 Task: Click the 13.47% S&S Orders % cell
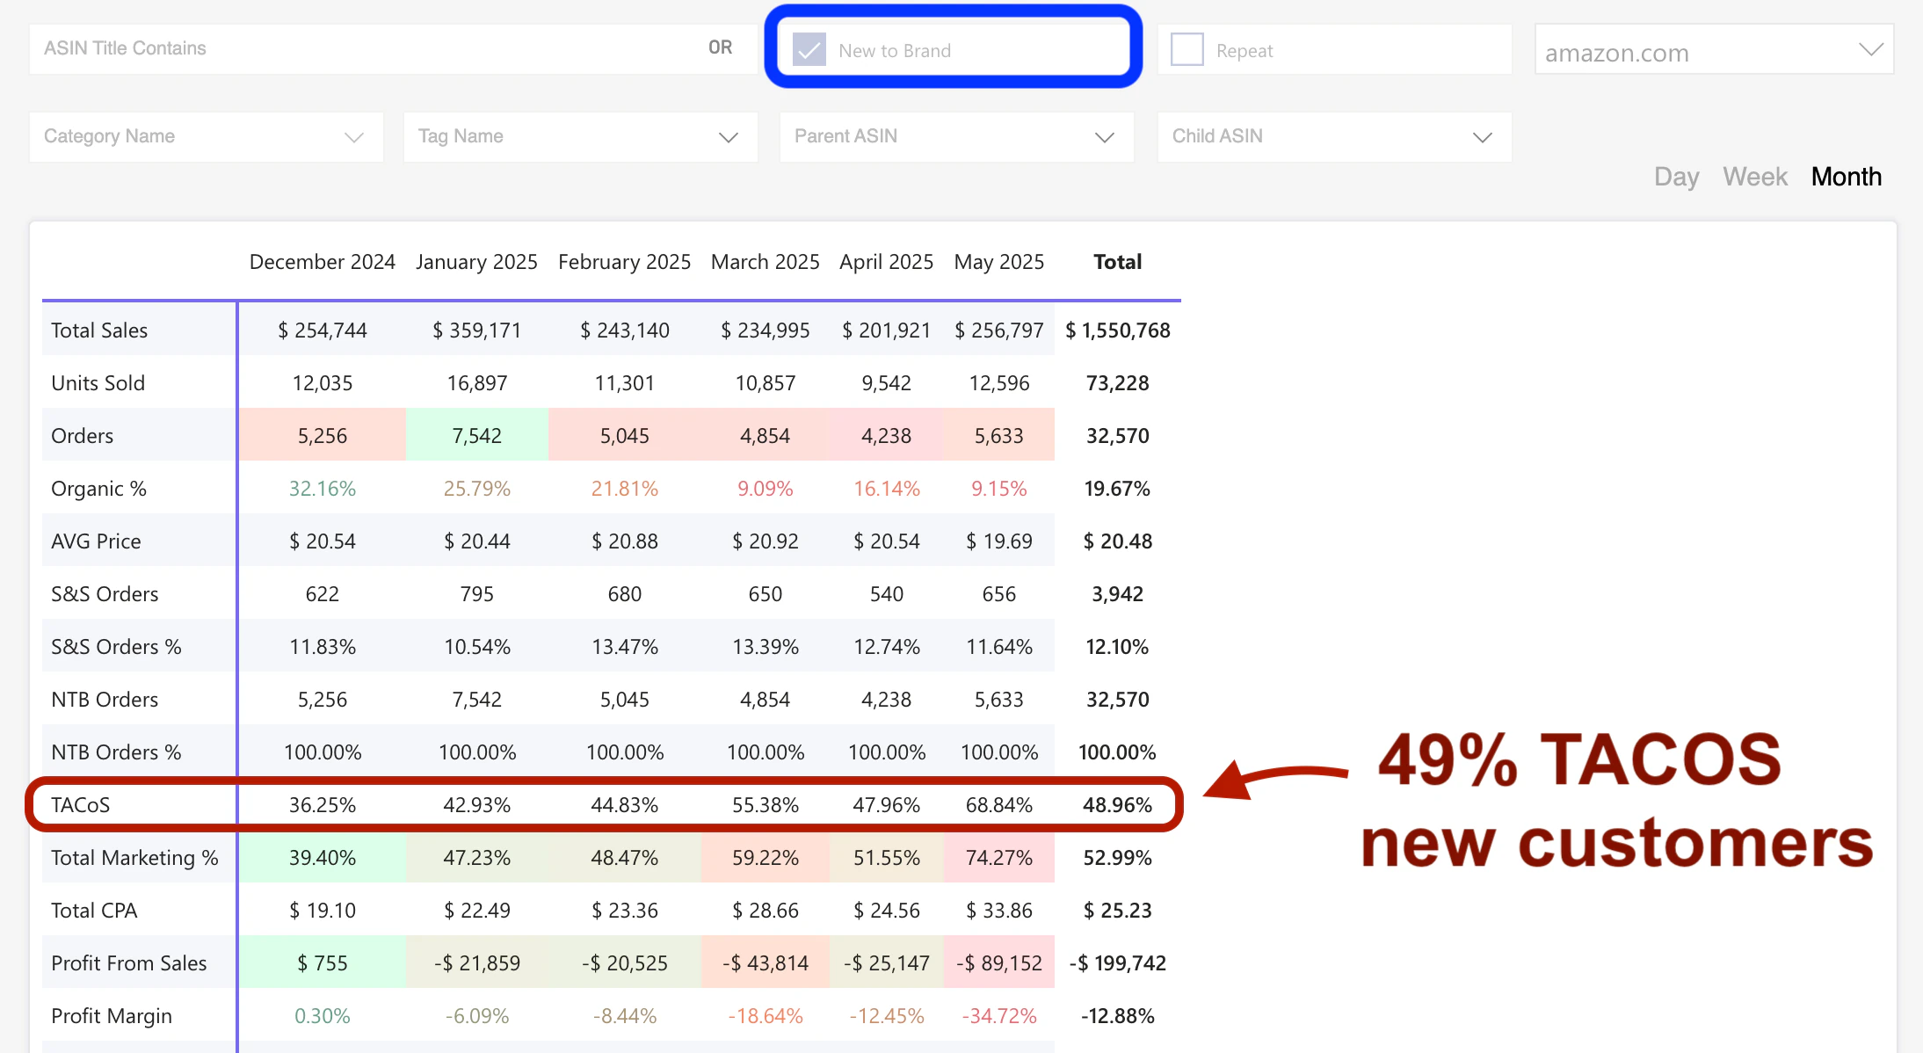click(624, 647)
